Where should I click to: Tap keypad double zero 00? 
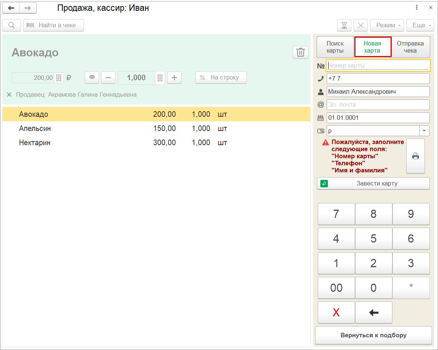(336, 288)
